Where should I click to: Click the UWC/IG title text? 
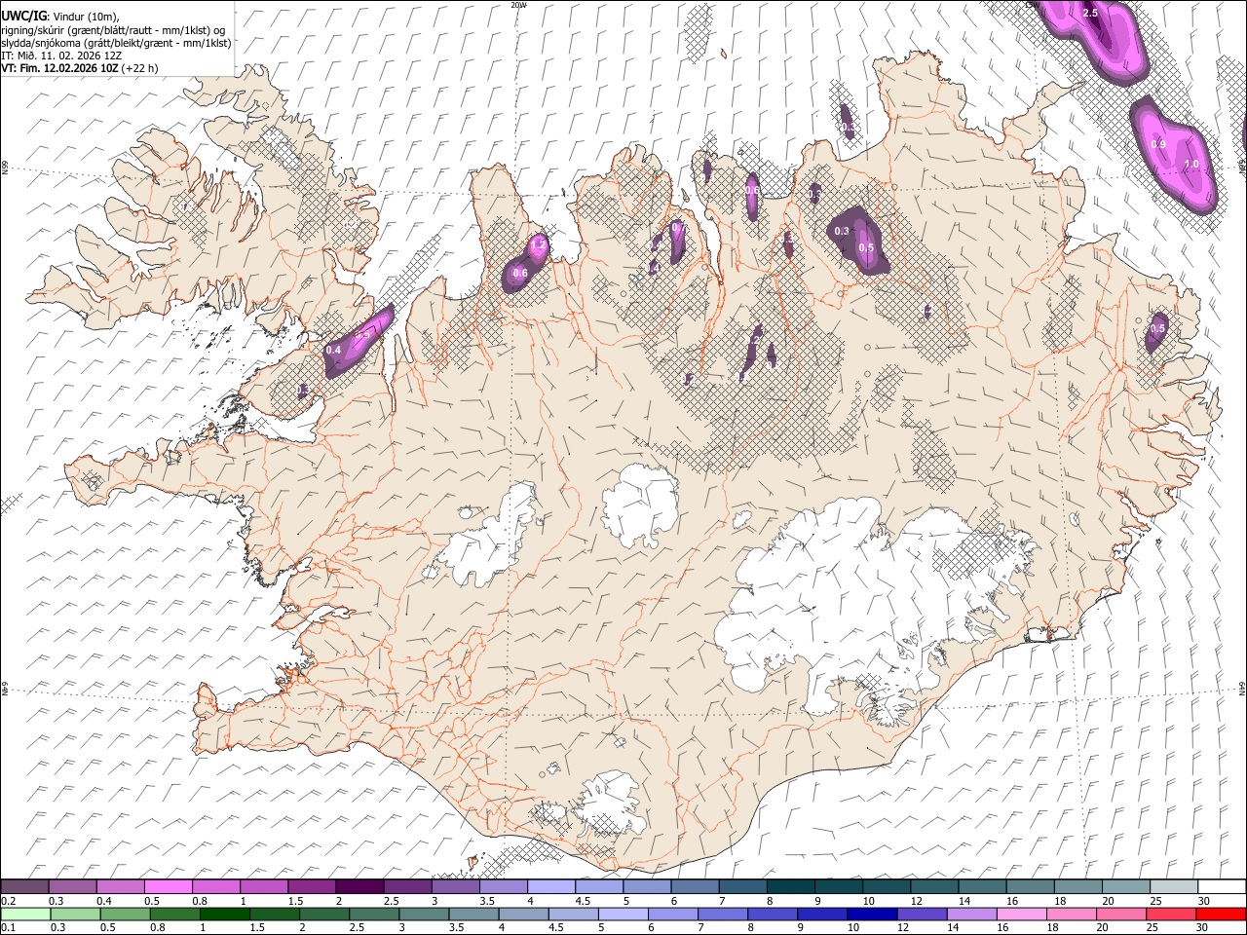[23, 16]
